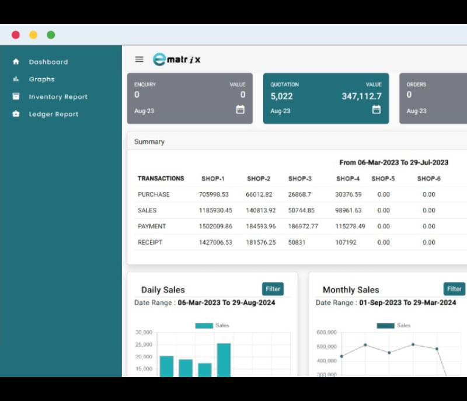Click the tallest bar in Daily Sales chart

coord(224,359)
